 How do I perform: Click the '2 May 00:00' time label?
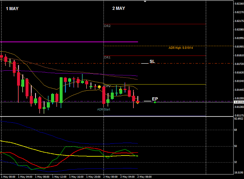[110, 177]
